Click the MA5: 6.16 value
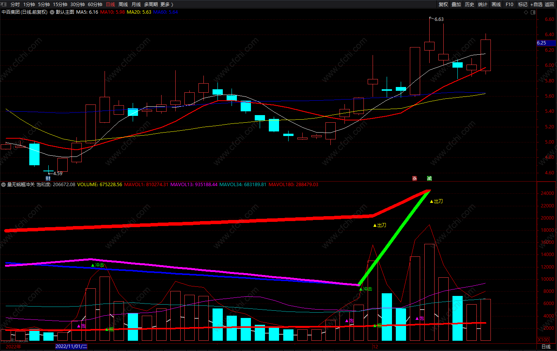 tap(87, 12)
